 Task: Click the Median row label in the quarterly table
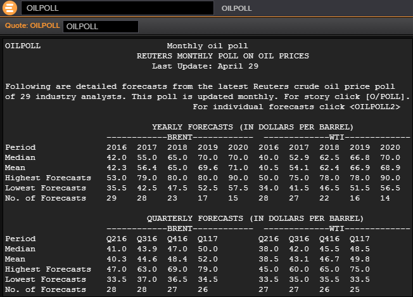tap(20, 249)
